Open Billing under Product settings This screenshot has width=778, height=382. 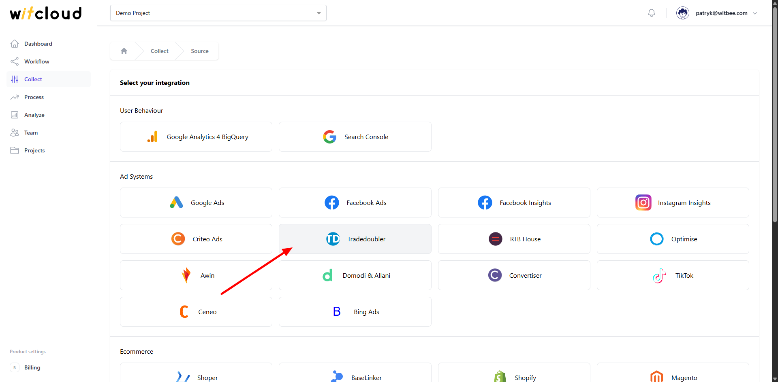tap(49, 367)
